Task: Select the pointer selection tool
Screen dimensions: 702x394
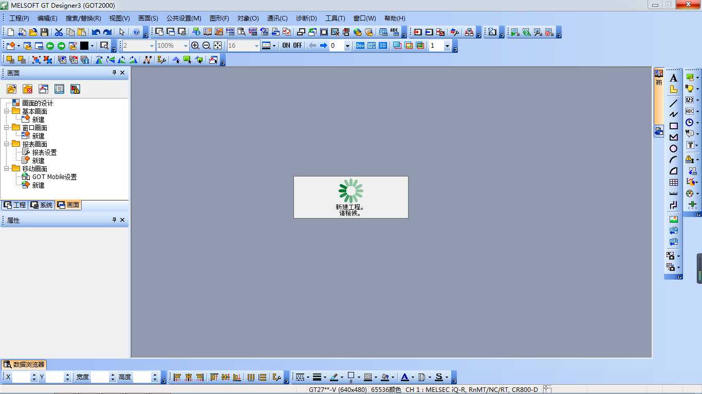Action: point(122,32)
